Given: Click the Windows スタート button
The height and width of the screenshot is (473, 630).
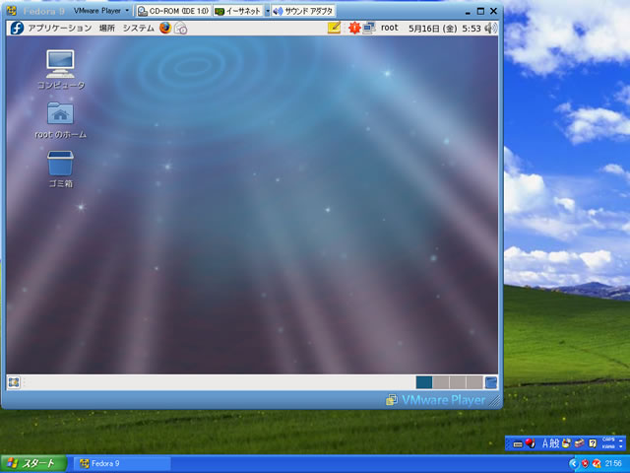Looking at the screenshot, I should click(x=30, y=463).
